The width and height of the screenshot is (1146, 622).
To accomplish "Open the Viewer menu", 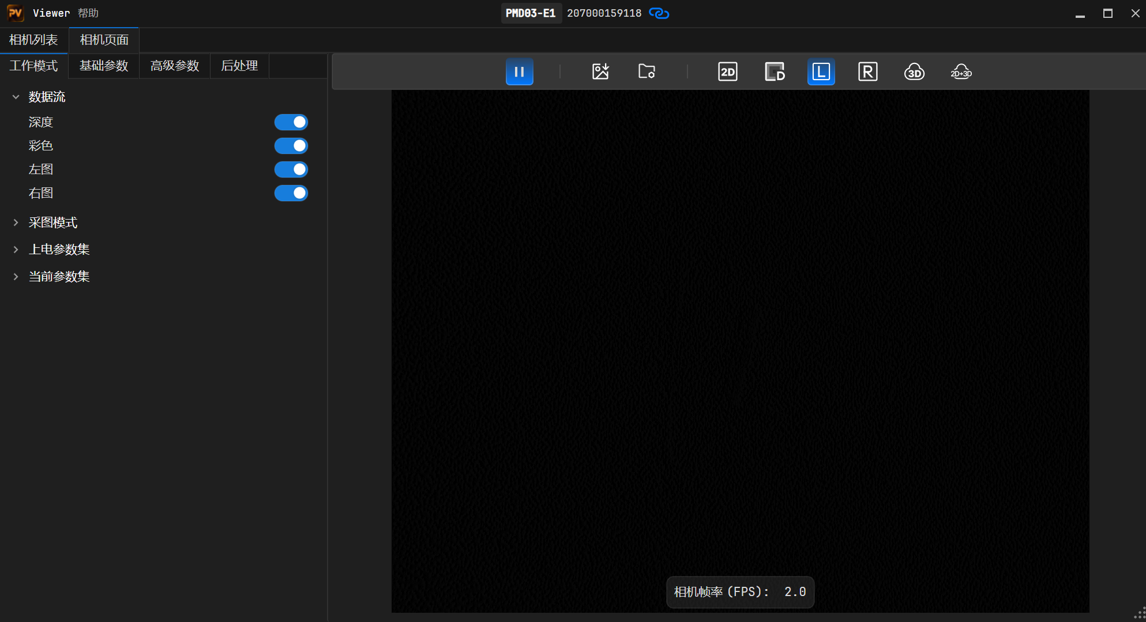I will coord(51,13).
